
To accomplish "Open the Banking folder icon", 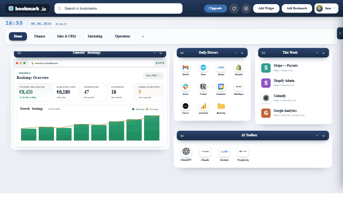I will pyautogui.click(x=221, y=106).
